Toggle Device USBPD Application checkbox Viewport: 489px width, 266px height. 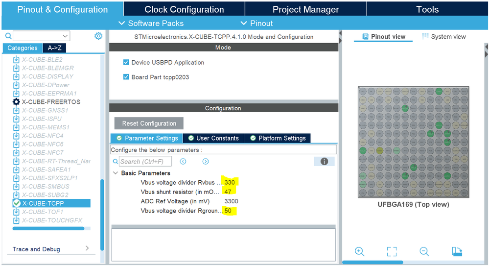click(126, 62)
